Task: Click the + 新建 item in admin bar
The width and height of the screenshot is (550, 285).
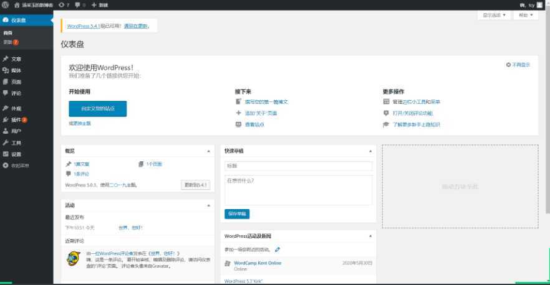Action: 100,5
